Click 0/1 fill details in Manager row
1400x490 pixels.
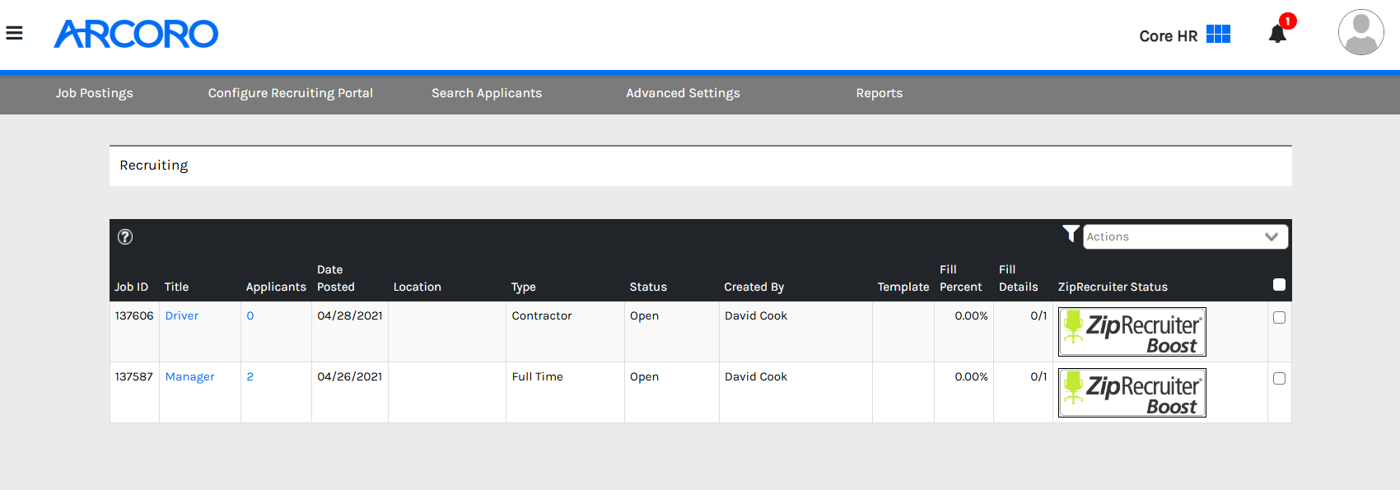pyautogui.click(x=1038, y=376)
